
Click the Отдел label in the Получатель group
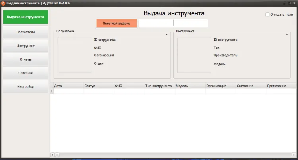(99, 63)
